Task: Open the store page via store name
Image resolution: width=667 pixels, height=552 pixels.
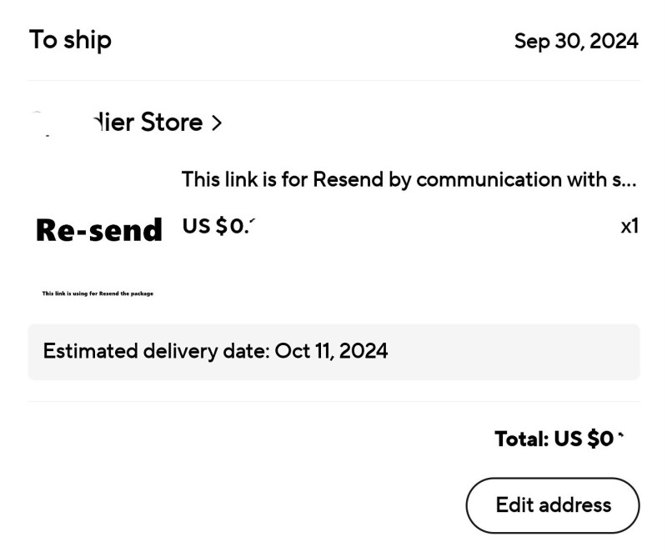Action: (146, 123)
